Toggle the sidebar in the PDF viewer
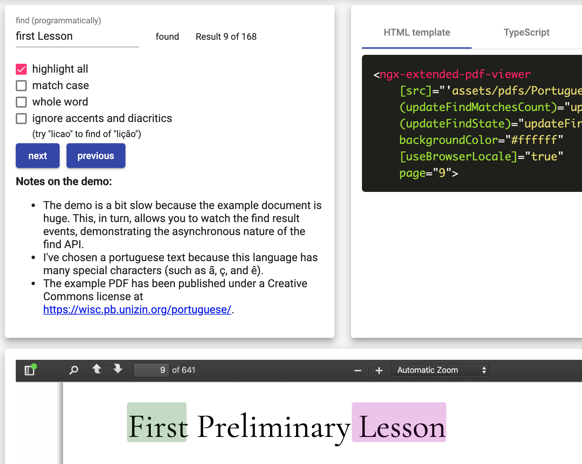The width and height of the screenshot is (582, 464). (29, 370)
